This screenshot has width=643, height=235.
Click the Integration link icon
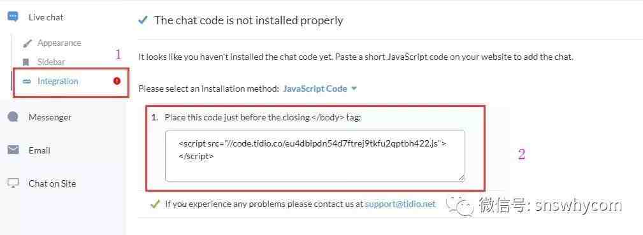coord(27,82)
